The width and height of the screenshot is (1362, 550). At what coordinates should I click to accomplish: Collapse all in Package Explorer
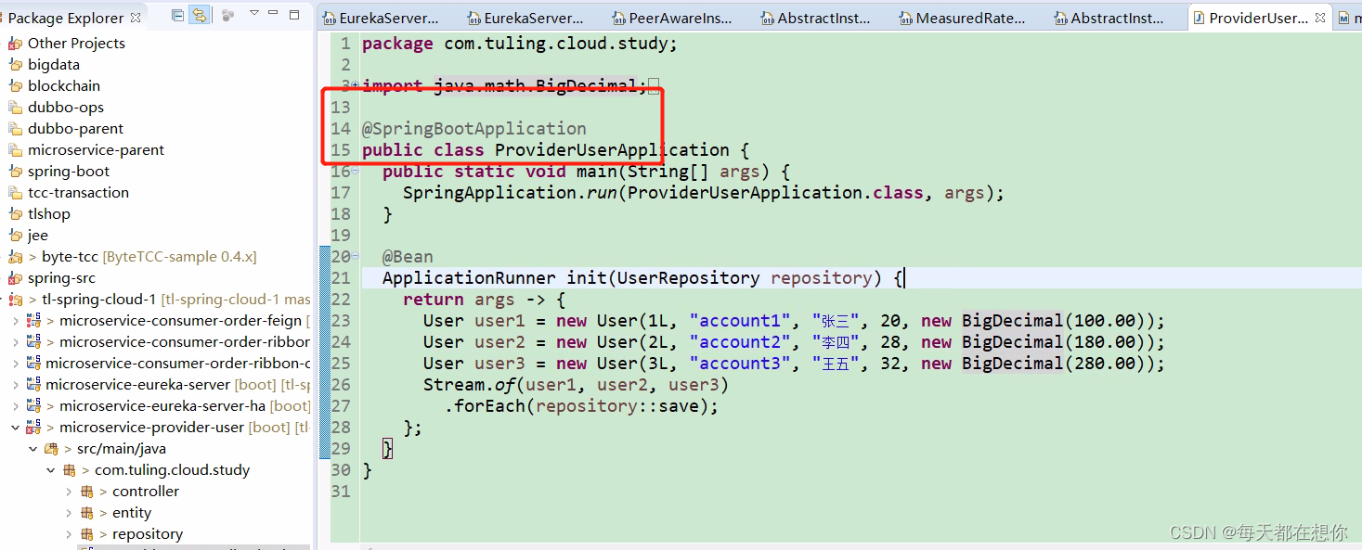click(x=178, y=16)
